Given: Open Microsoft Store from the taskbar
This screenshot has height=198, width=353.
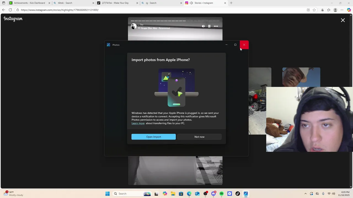Looking at the screenshot, I should pyautogui.click(x=181, y=194).
